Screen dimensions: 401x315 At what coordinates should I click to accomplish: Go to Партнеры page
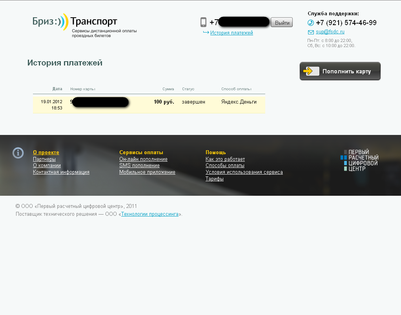coord(44,159)
